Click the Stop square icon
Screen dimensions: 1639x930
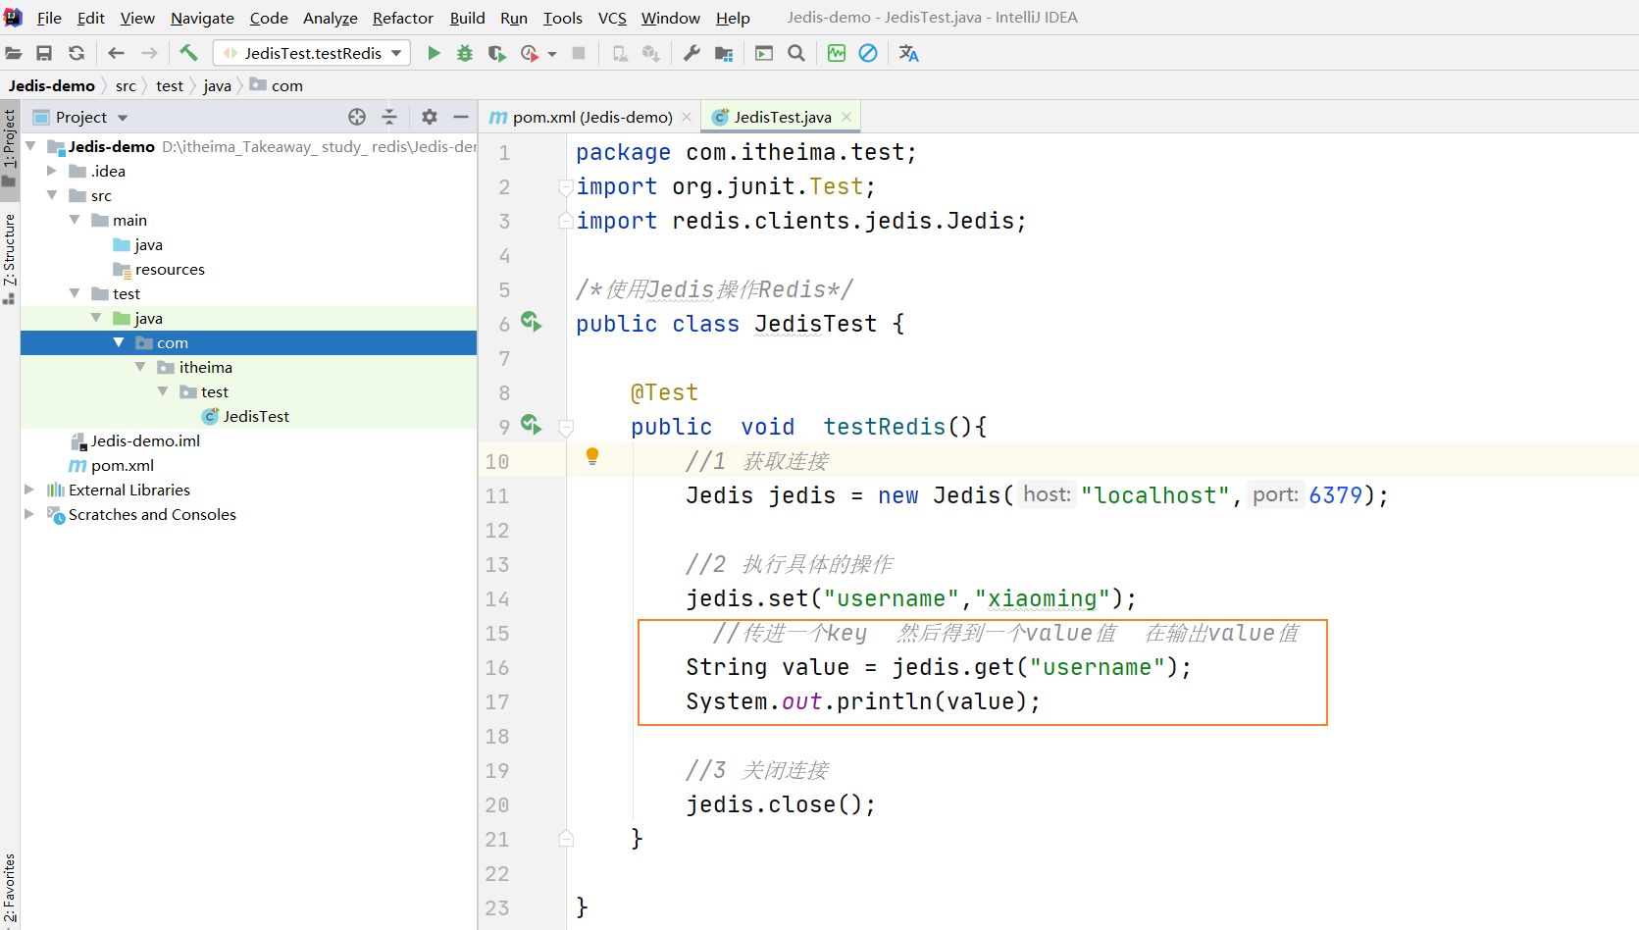coord(579,53)
